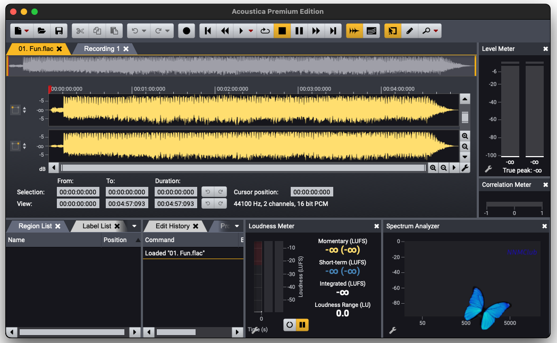Open Level Meter settings wrench
557x343 pixels.
[x=488, y=169]
